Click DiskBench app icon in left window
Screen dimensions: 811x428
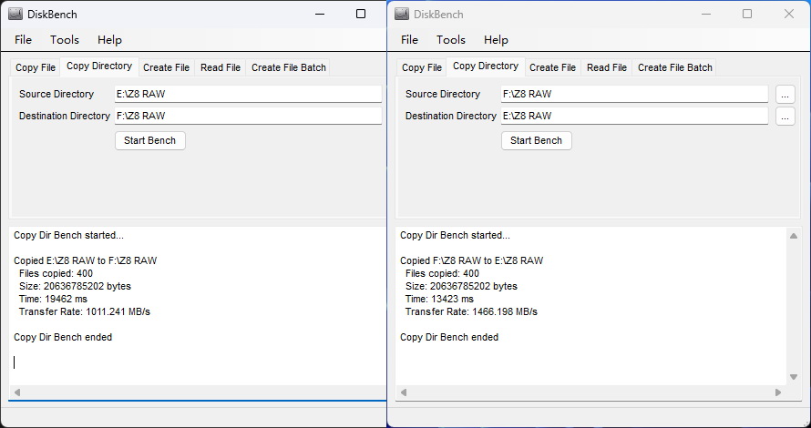[15, 14]
